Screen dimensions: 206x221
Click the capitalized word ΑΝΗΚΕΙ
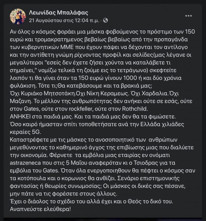pos(20,117)
